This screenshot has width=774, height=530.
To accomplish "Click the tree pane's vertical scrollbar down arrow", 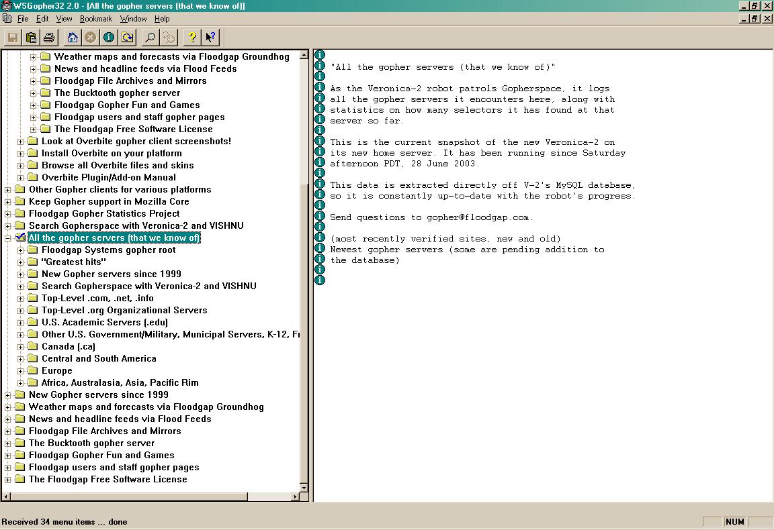I will coord(304,488).
